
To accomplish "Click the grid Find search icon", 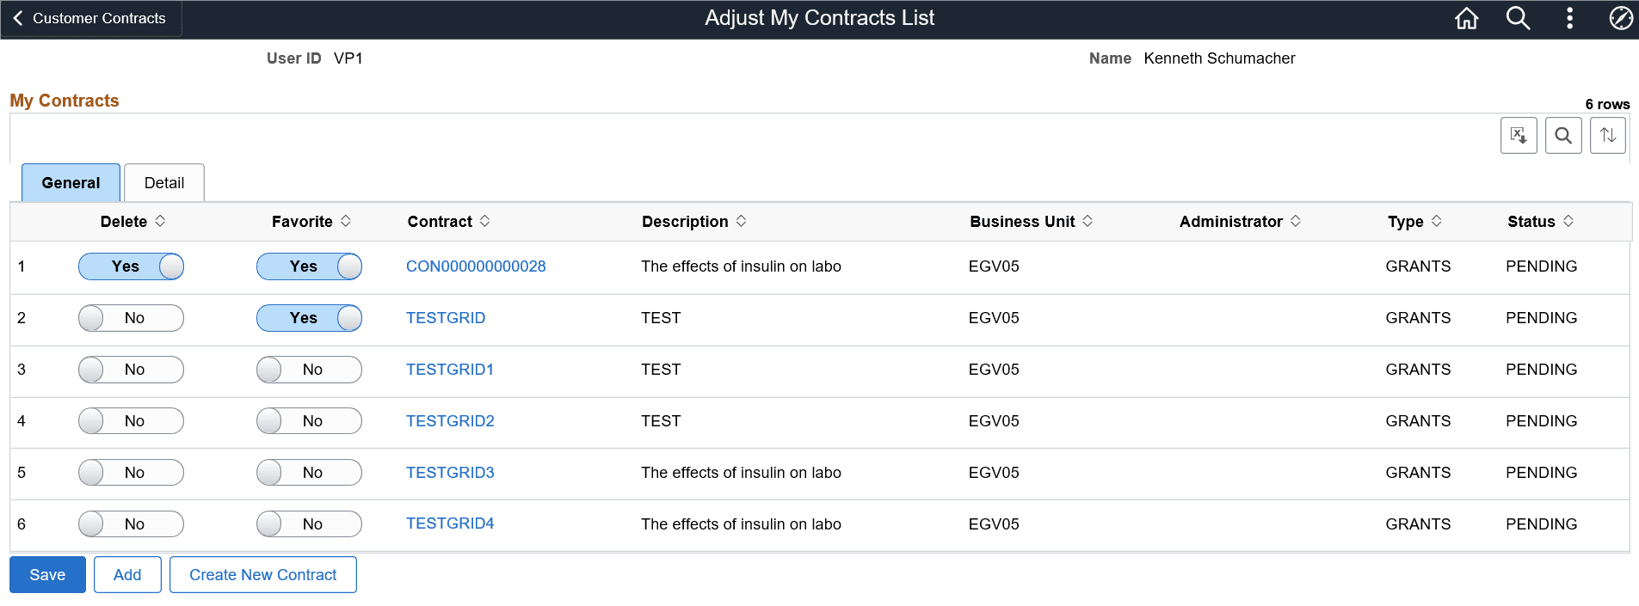I will 1563,136.
